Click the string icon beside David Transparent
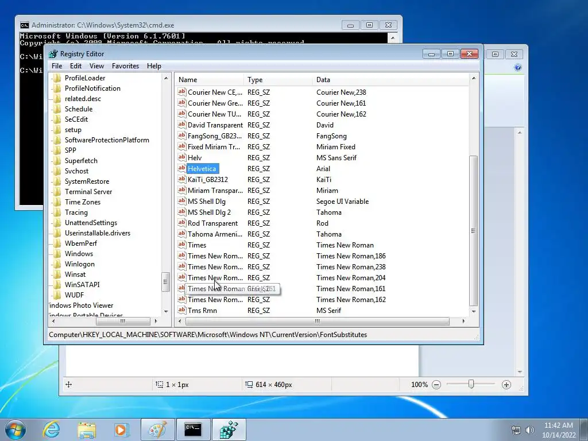Screen dimensions: 588x441 [182, 125]
